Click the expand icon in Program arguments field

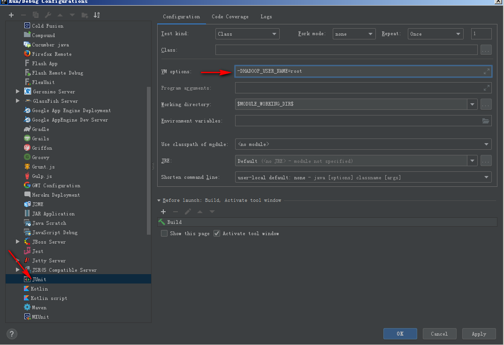pos(487,88)
